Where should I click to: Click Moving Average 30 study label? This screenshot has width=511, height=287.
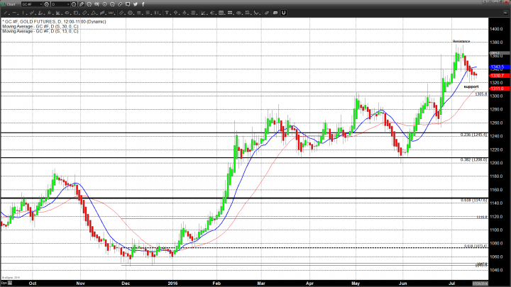coord(40,26)
